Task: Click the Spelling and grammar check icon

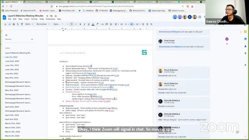Action: click(x=18, y=24)
